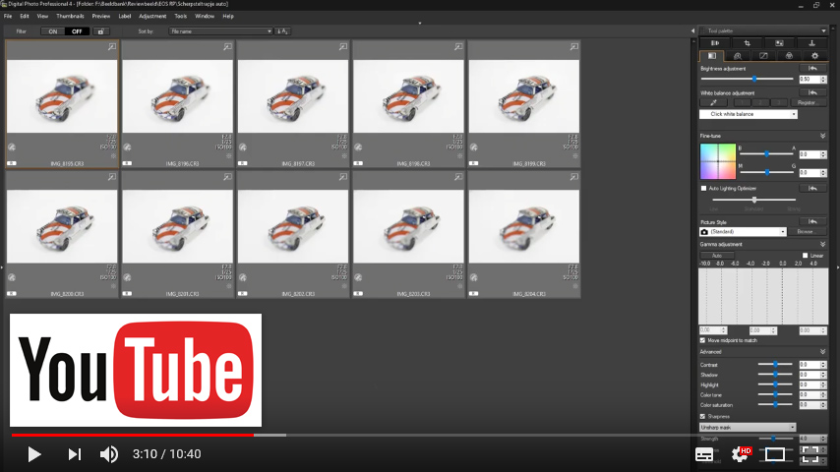Enable Auto Lighting Optimizer checkbox
This screenshot has height=472, width=840.
(704, 189)
